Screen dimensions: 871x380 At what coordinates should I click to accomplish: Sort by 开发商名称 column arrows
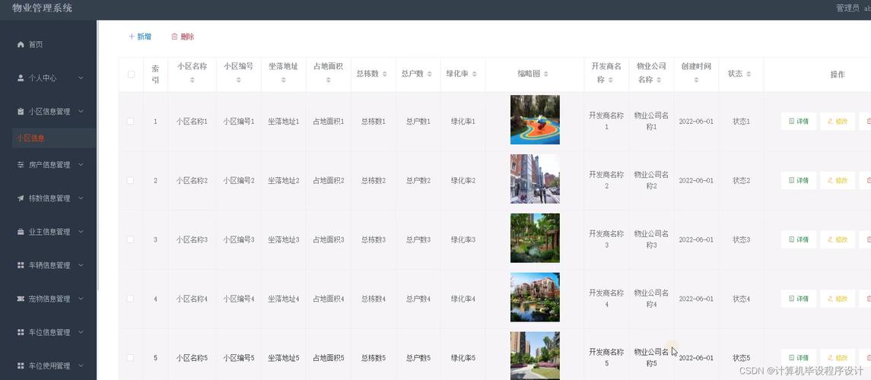pyautogui.click(x=610, y=80)
